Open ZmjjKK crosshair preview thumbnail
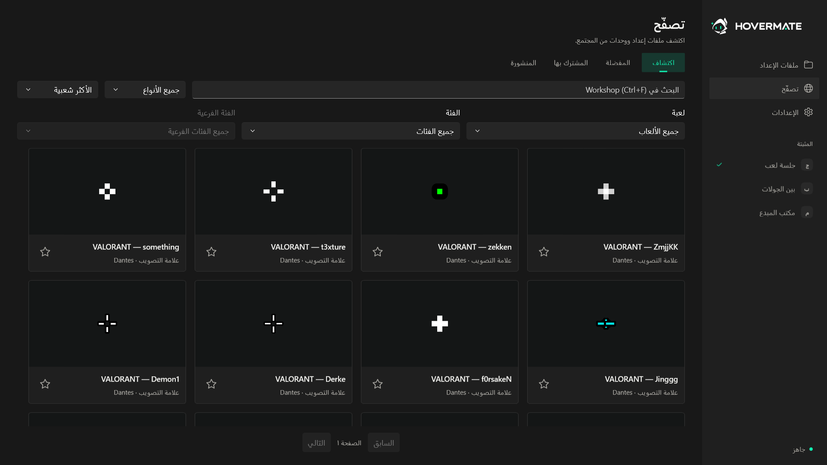827x465 pixels. tap(606, 192)
